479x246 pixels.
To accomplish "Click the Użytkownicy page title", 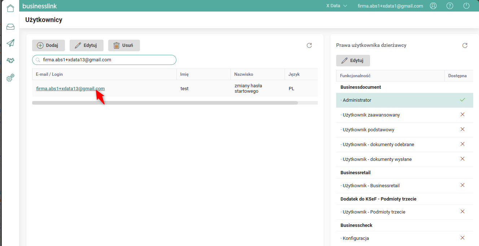I will (x=44, y=20).
